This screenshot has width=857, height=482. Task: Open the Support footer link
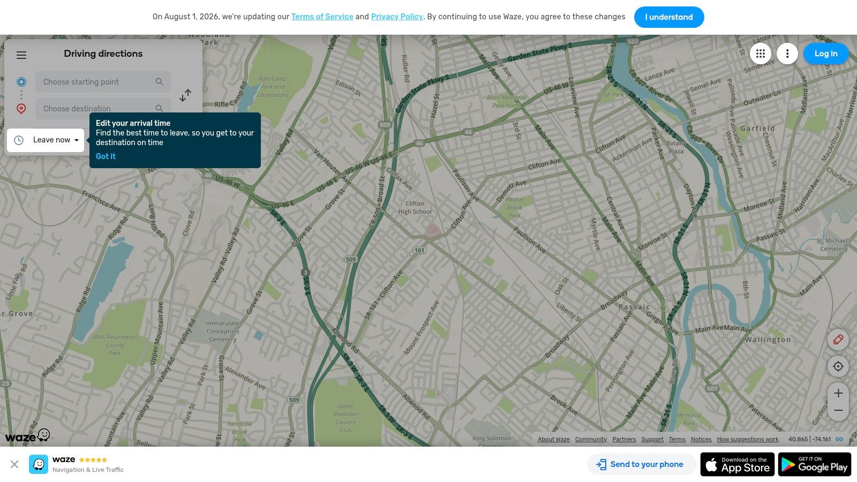(652, 439)
